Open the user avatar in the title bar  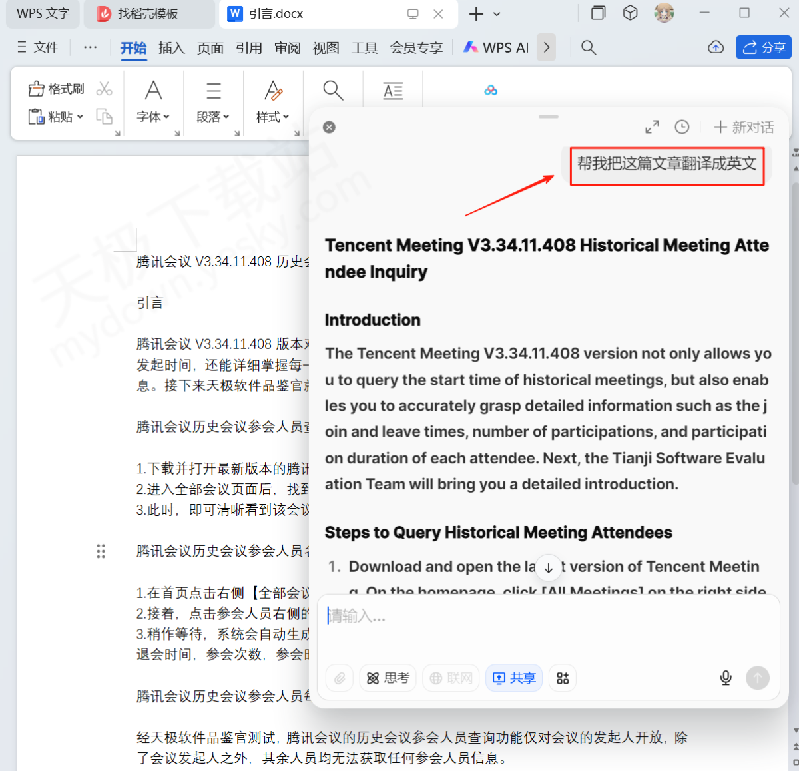(664, 13)
